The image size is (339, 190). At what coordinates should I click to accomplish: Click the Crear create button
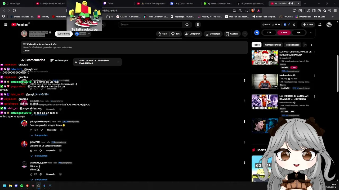point(308,25)
